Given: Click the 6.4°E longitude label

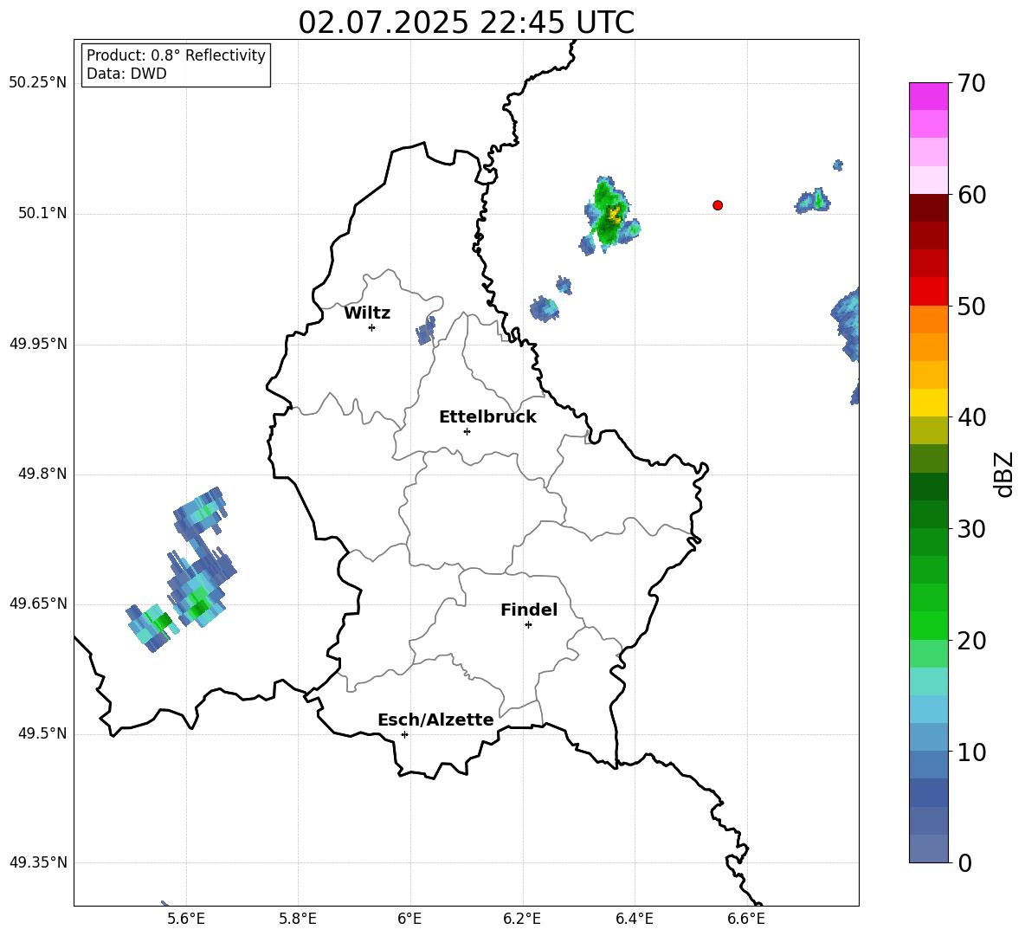Looking at the screenshot, I should tap(634, 919).
